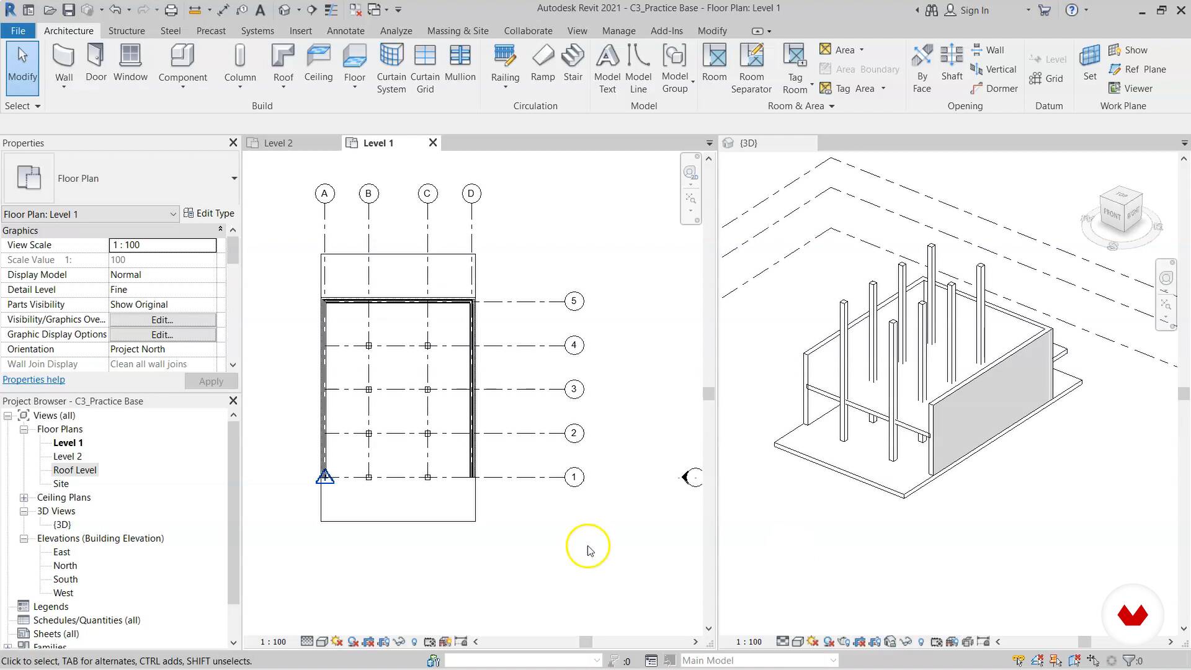The width and height of the screenshot is (1191, 670).
Task: Close the Properties palette
Action: (233, 143)
